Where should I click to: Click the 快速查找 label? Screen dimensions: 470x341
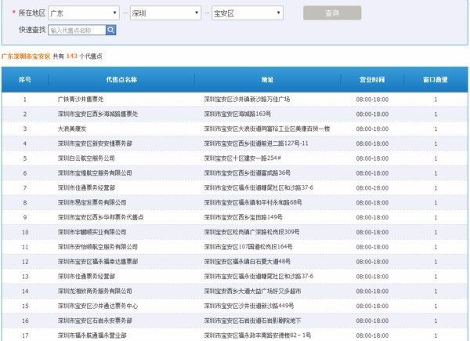click(x=32, y=30)
